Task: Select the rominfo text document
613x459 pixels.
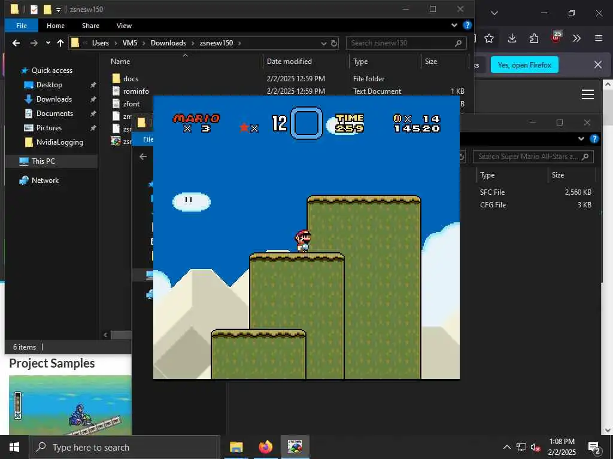Action: [136, 91]
